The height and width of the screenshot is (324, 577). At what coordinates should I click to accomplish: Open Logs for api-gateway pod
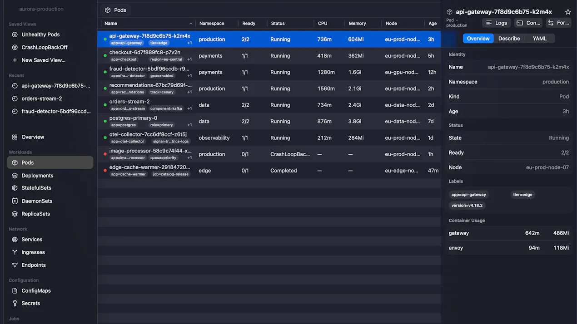click(x=496, y=23)
